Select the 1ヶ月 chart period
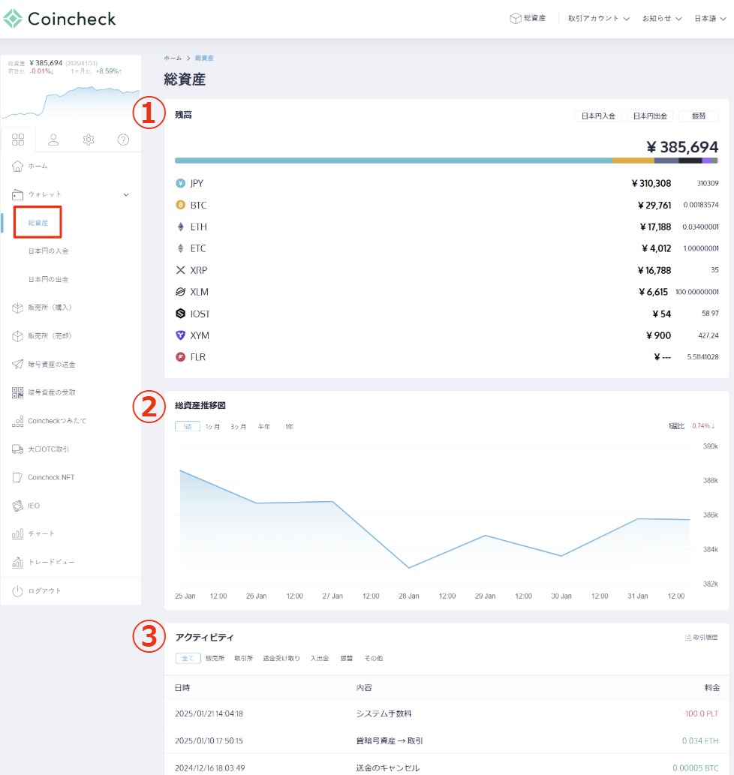The width and height of the screenshot is (734, 775). point(213,427)
